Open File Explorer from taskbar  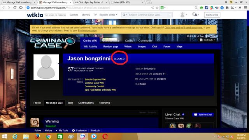coord(26,136)
